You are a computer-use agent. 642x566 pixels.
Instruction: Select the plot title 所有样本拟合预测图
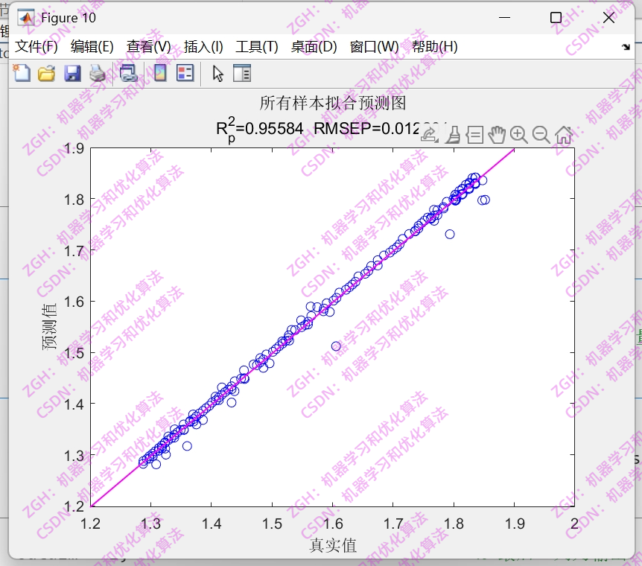click(332, 104)
